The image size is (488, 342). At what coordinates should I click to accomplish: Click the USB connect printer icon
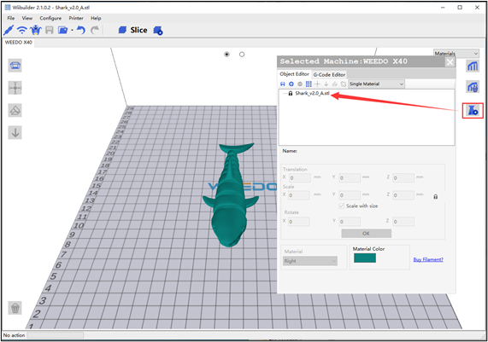point(9,30)
